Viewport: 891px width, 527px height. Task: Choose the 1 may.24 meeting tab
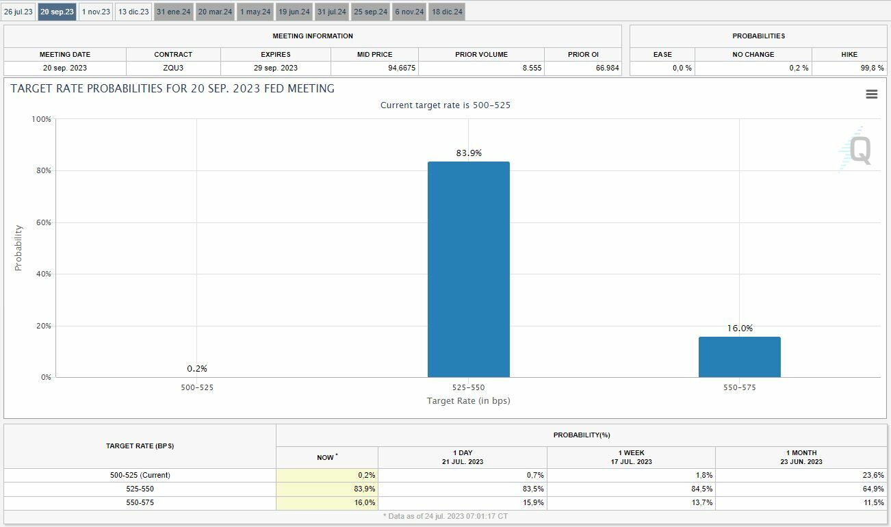(255, 12)
